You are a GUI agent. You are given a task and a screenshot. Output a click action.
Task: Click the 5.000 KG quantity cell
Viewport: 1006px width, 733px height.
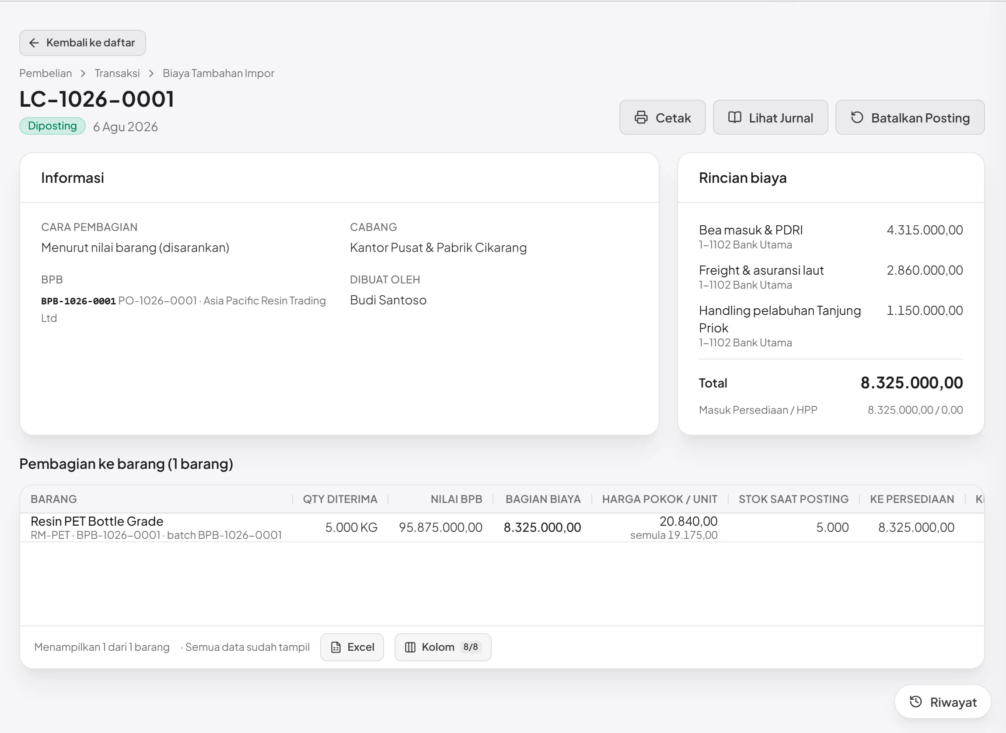(x=351, y=527)
